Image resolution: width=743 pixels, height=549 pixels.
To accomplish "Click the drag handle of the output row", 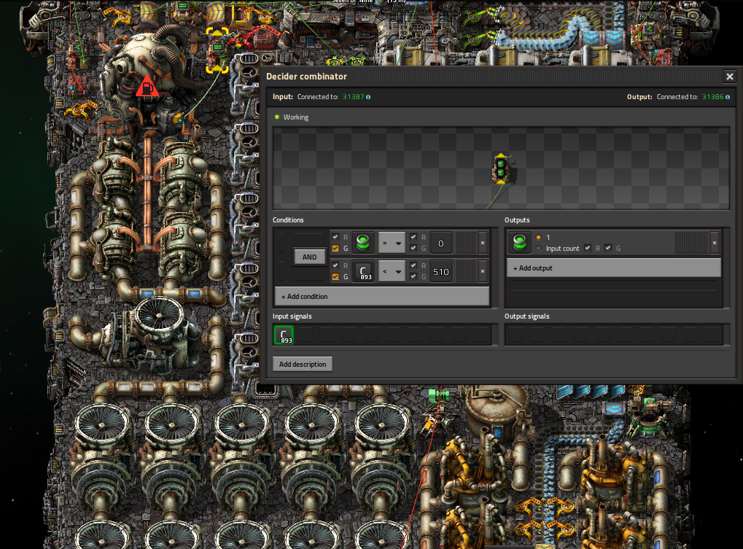I will tap(692, 243).
